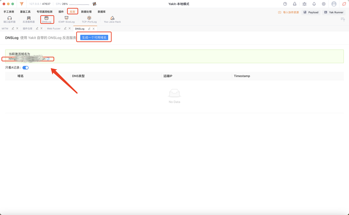
Task: Open the Yak Runner button
Action: pyautogui.click(x=334, y=12)
